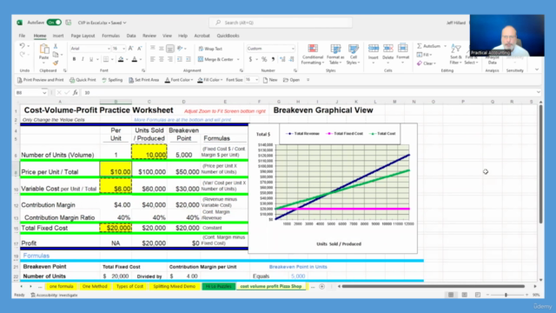Screen dimensions: 556x313
Task: Run the Spelling check
Action: click(112, 80)
